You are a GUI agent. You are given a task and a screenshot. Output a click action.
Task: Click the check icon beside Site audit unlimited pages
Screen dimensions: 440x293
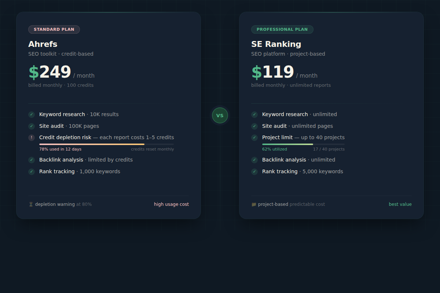pos(254,126)
